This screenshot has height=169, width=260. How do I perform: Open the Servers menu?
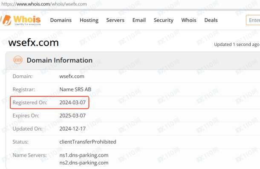click(115, 20)
